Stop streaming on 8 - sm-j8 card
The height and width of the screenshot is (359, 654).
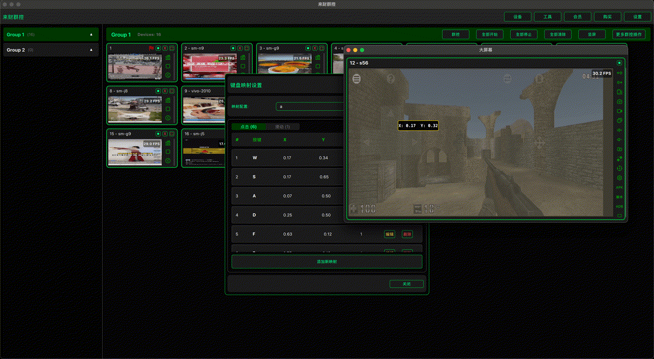[x=158, y=91]
